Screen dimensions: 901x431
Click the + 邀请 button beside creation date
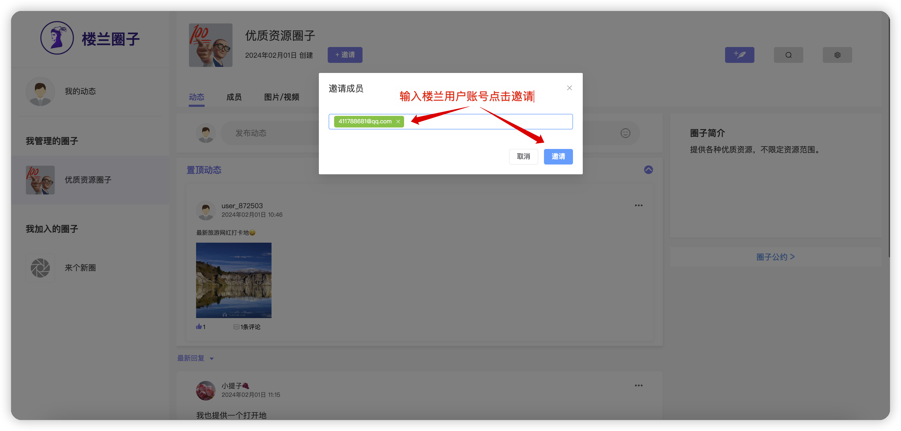[345, 55]
